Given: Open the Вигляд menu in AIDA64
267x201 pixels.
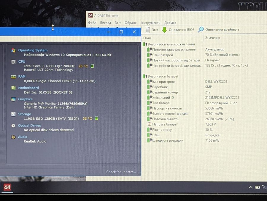Looking at the screenshot, I should point(106,23).
